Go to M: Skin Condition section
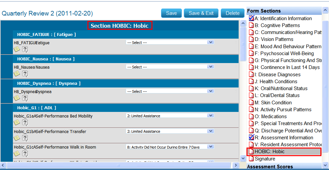Viewport: 329px width, 170px height. 273,103
